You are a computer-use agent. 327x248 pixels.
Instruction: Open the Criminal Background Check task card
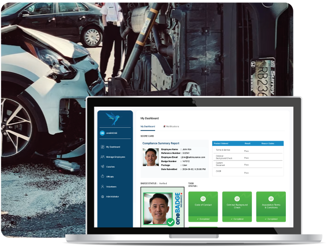tap(237, 206)
